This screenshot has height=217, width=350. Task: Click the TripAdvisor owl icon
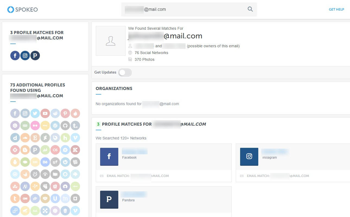(25, 126)
